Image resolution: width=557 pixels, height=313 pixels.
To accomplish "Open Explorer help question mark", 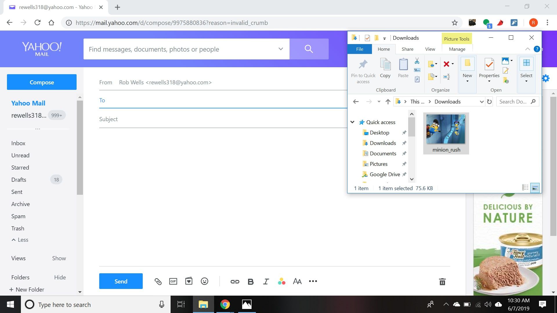I will click(x=537, y=49).
